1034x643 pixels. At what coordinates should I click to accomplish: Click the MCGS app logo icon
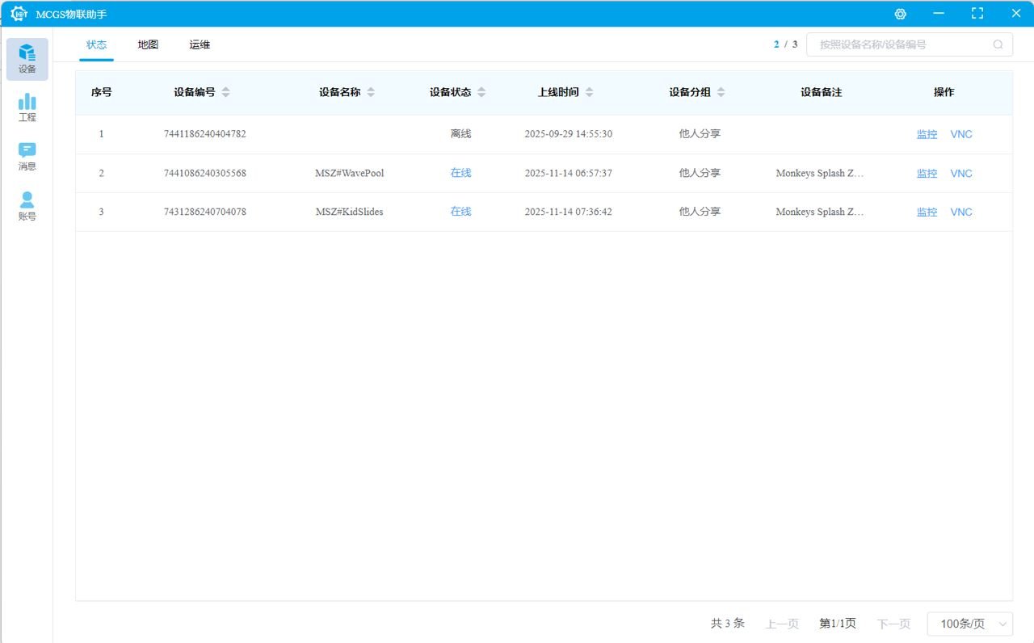tap(19, 14)
